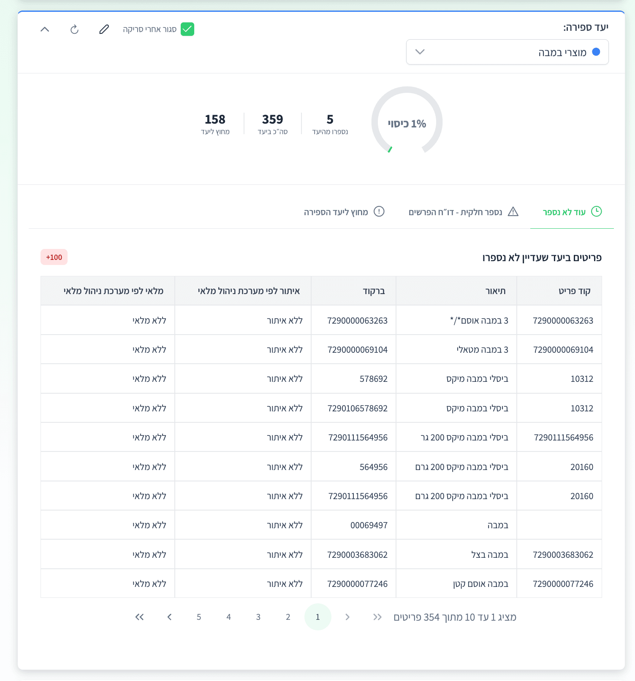Viewport: 635px width, 681px height.
Task: Open the 'מוצרי במבה' target dropdown
Action: click(507, 52)
